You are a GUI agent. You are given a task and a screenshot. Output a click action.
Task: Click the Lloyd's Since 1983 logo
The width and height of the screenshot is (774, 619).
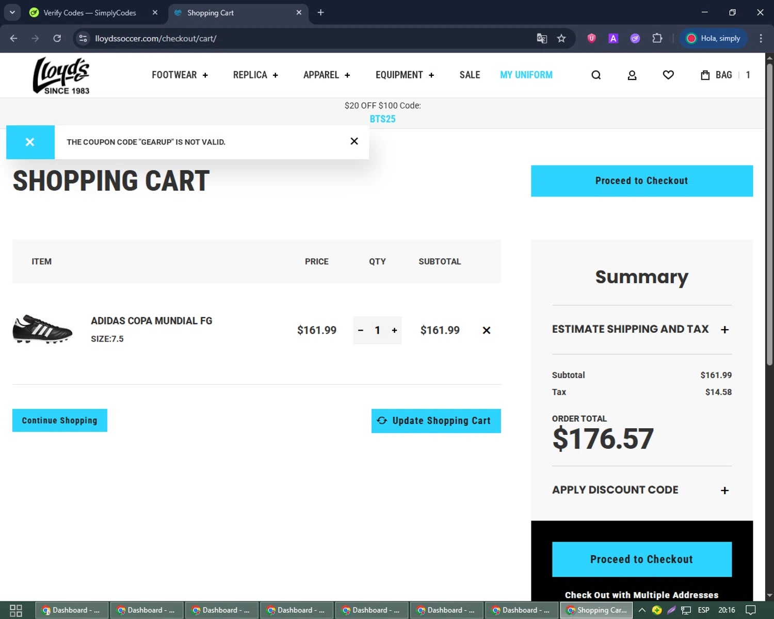(x=61, y=75)
